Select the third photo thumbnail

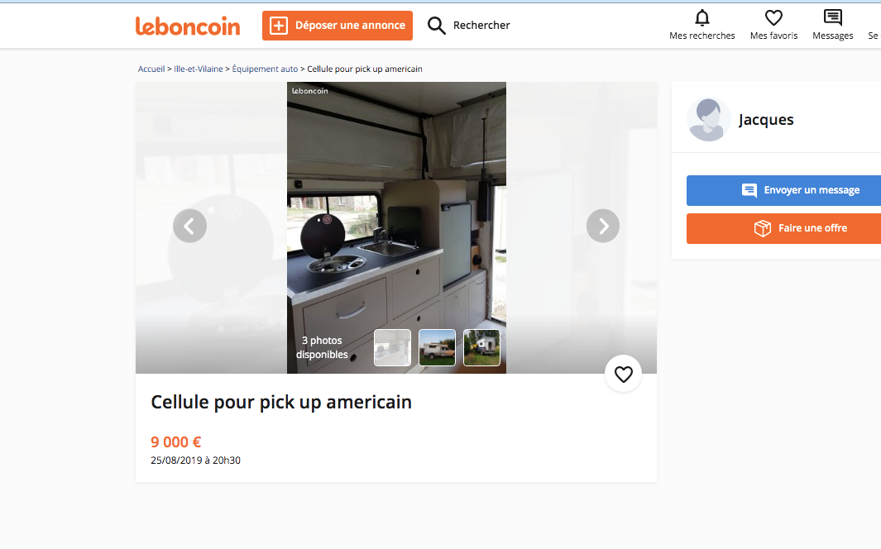tap(481, 348)
